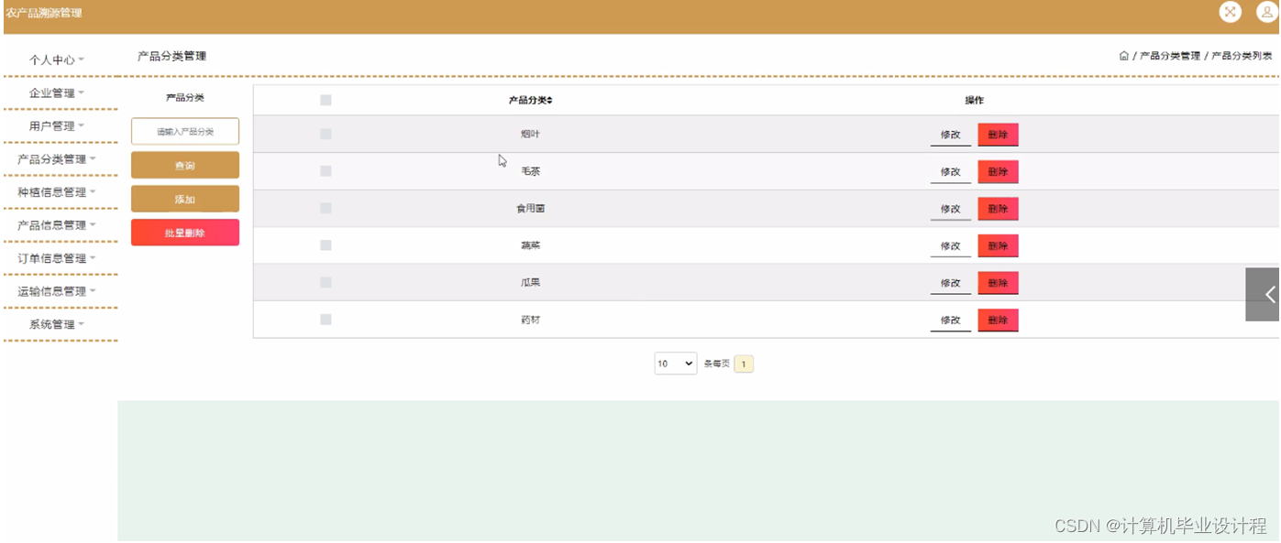Expand the 用户管理 menu
1281x543 pixels.
(57, 126)
